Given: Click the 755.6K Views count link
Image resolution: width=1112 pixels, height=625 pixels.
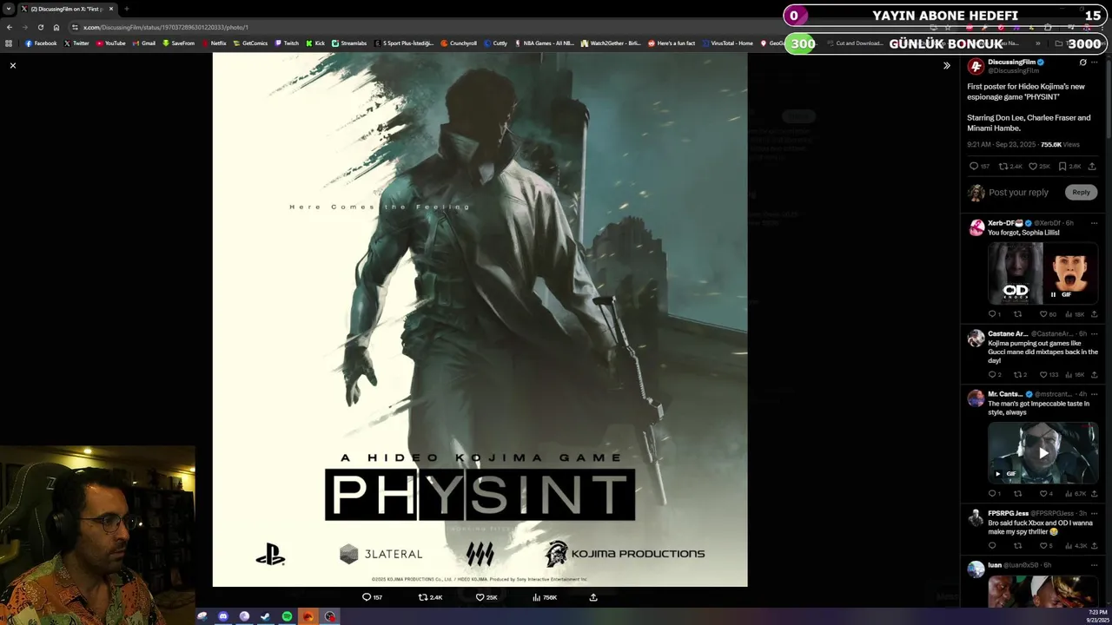Looking at the screenshot, I should point(1060,144).
